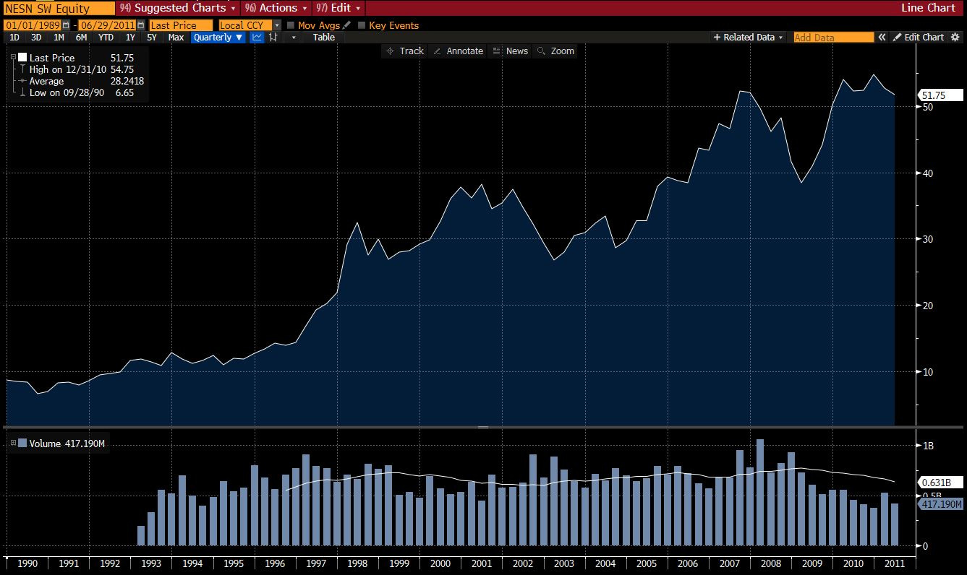Select the line chart style icon
This screenshot has width=967, height=575.
(257, 38)
